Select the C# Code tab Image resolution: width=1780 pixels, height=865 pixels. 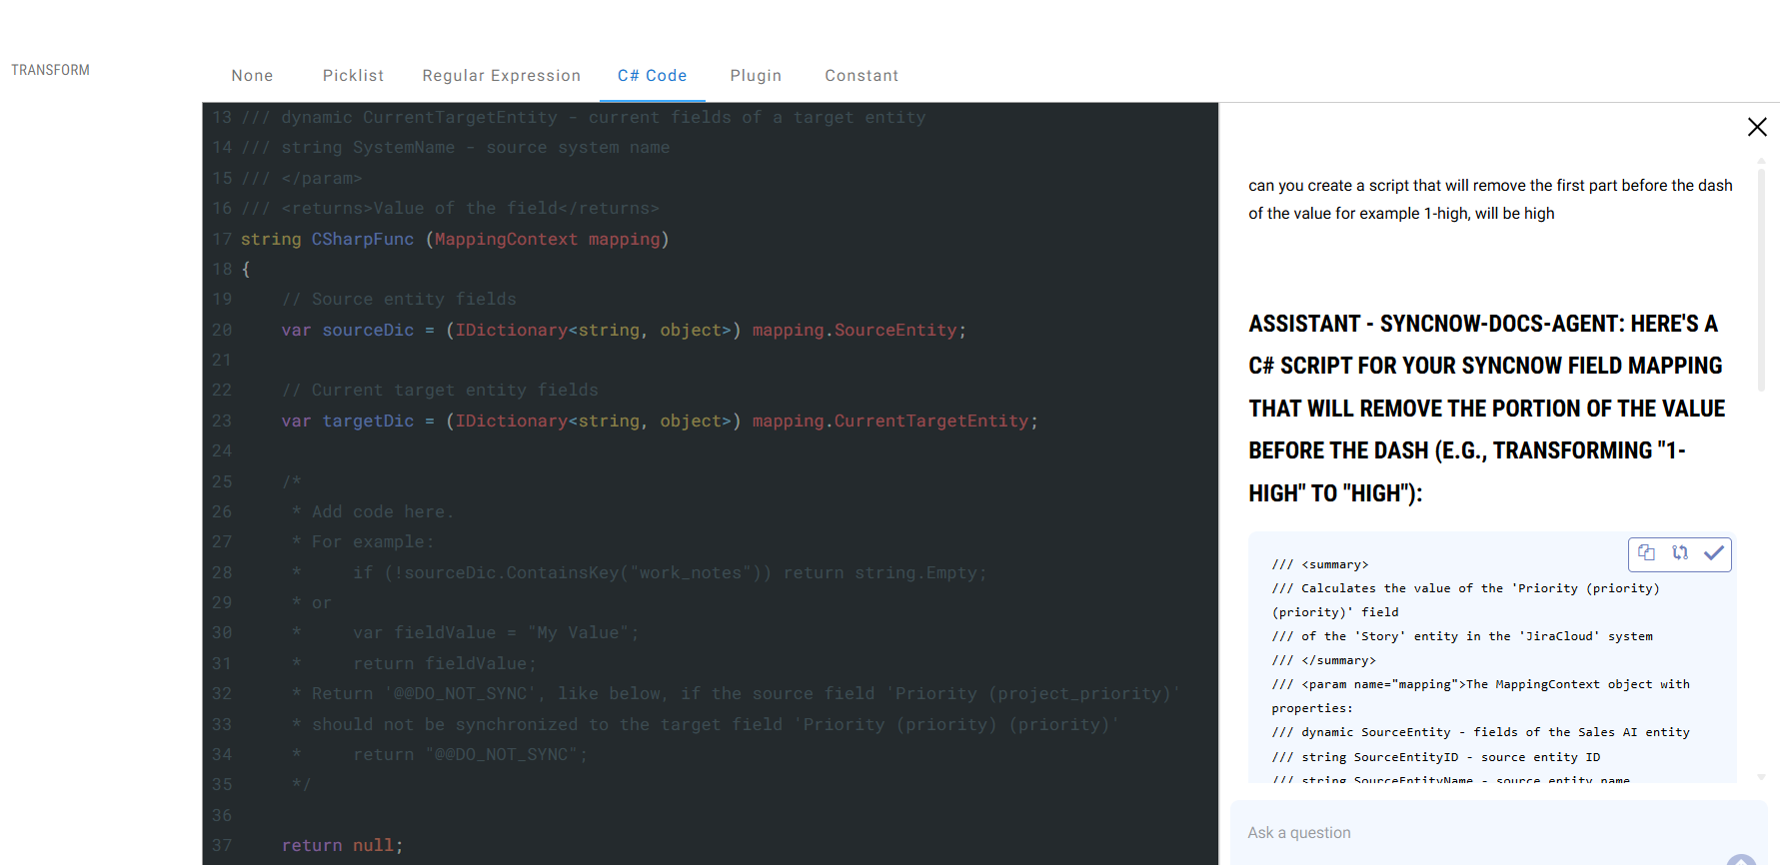tap(652, 76)
